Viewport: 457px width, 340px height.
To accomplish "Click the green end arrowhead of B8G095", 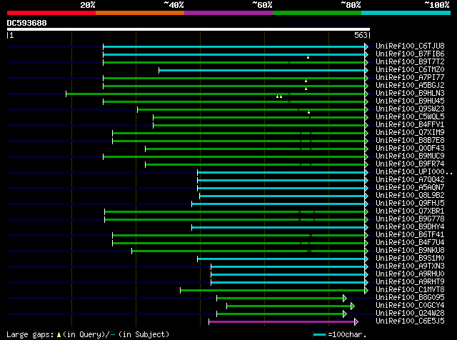I will point(345,299).
